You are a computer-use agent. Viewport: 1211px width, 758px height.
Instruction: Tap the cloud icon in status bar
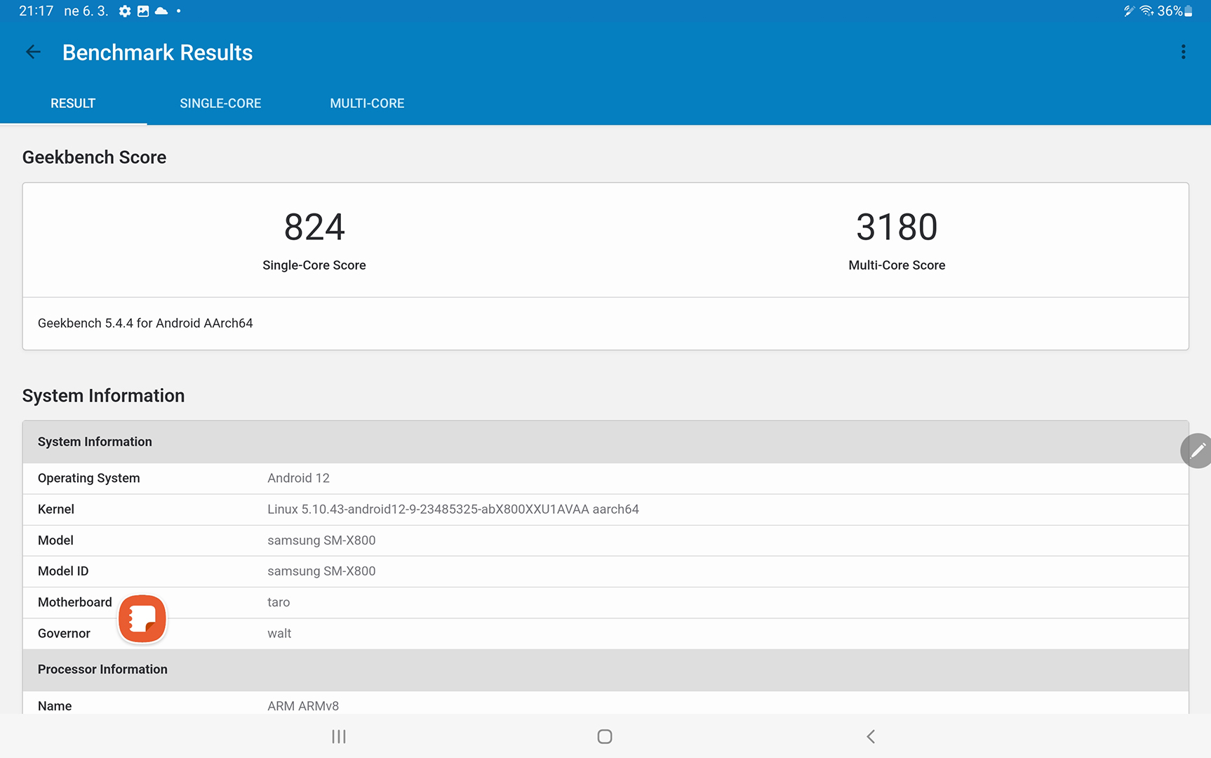pos(161,11)
